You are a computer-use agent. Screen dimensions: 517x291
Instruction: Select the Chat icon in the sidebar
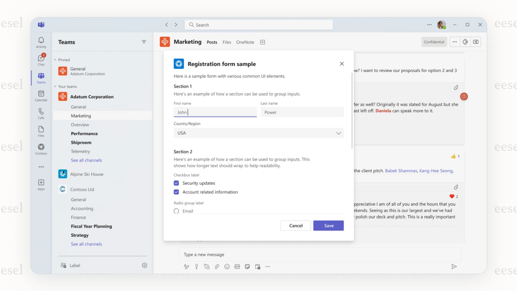pyautogui.click(x=41, y=59)
